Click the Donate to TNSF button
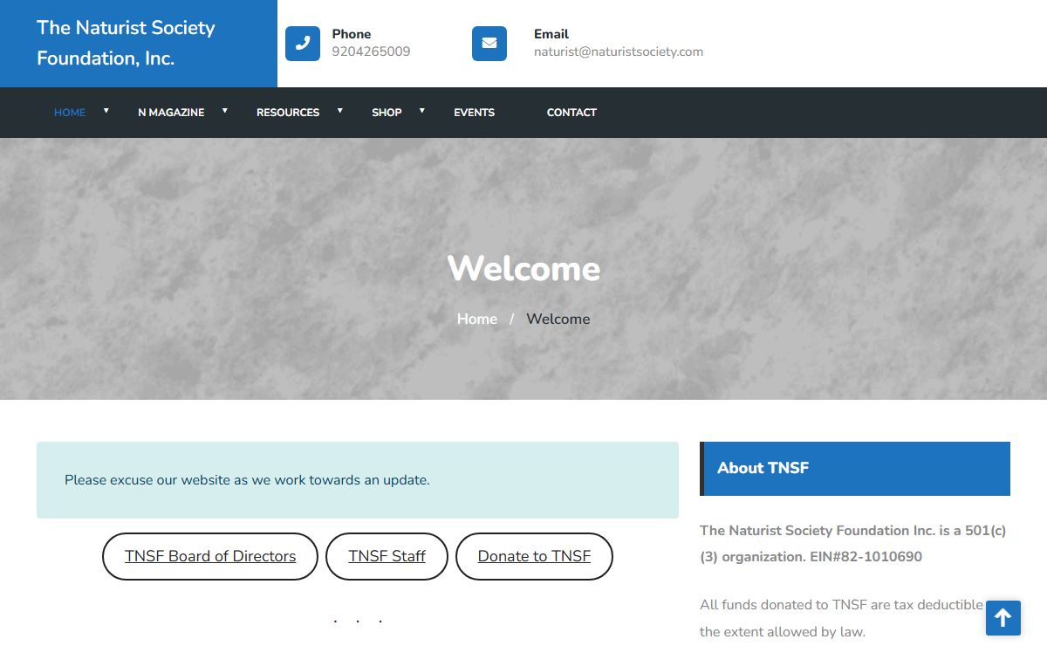The height and width of the screenshot is (646, 1047). click(534, 556)
